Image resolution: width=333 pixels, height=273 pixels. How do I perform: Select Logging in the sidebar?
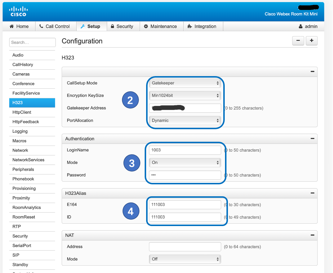[x=32, y=131]
